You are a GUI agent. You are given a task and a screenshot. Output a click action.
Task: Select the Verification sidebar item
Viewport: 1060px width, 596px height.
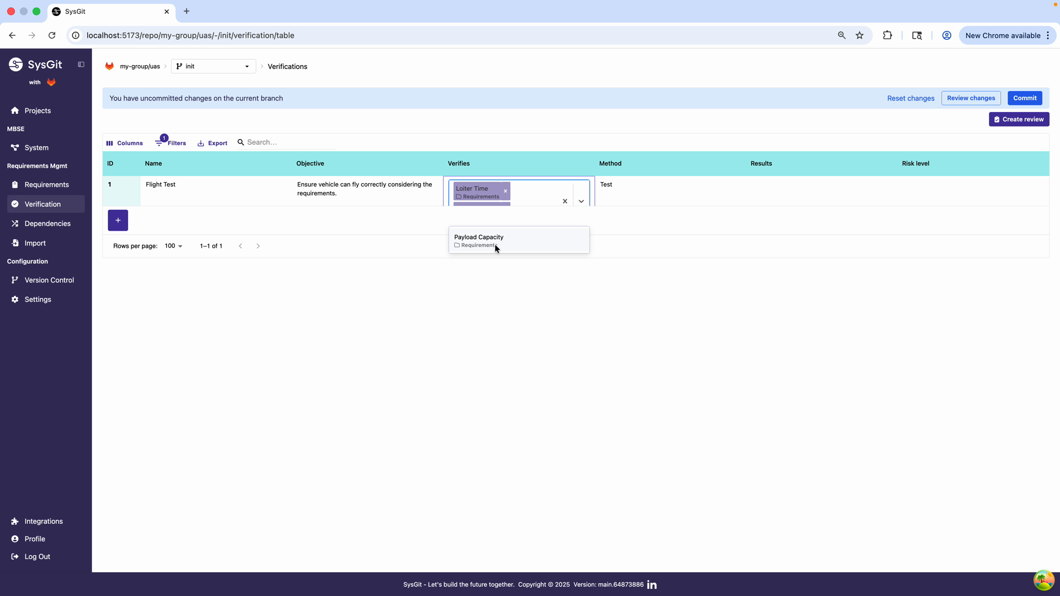[43, 204]
